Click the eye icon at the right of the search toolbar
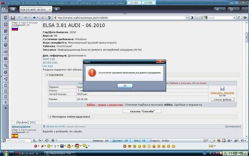 click(x=245, y=18)
